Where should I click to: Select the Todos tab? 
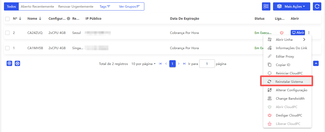tap(11, 7)
